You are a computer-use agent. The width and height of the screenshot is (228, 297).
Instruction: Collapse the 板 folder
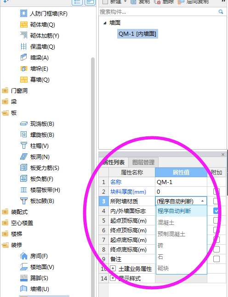coord(5,113)
